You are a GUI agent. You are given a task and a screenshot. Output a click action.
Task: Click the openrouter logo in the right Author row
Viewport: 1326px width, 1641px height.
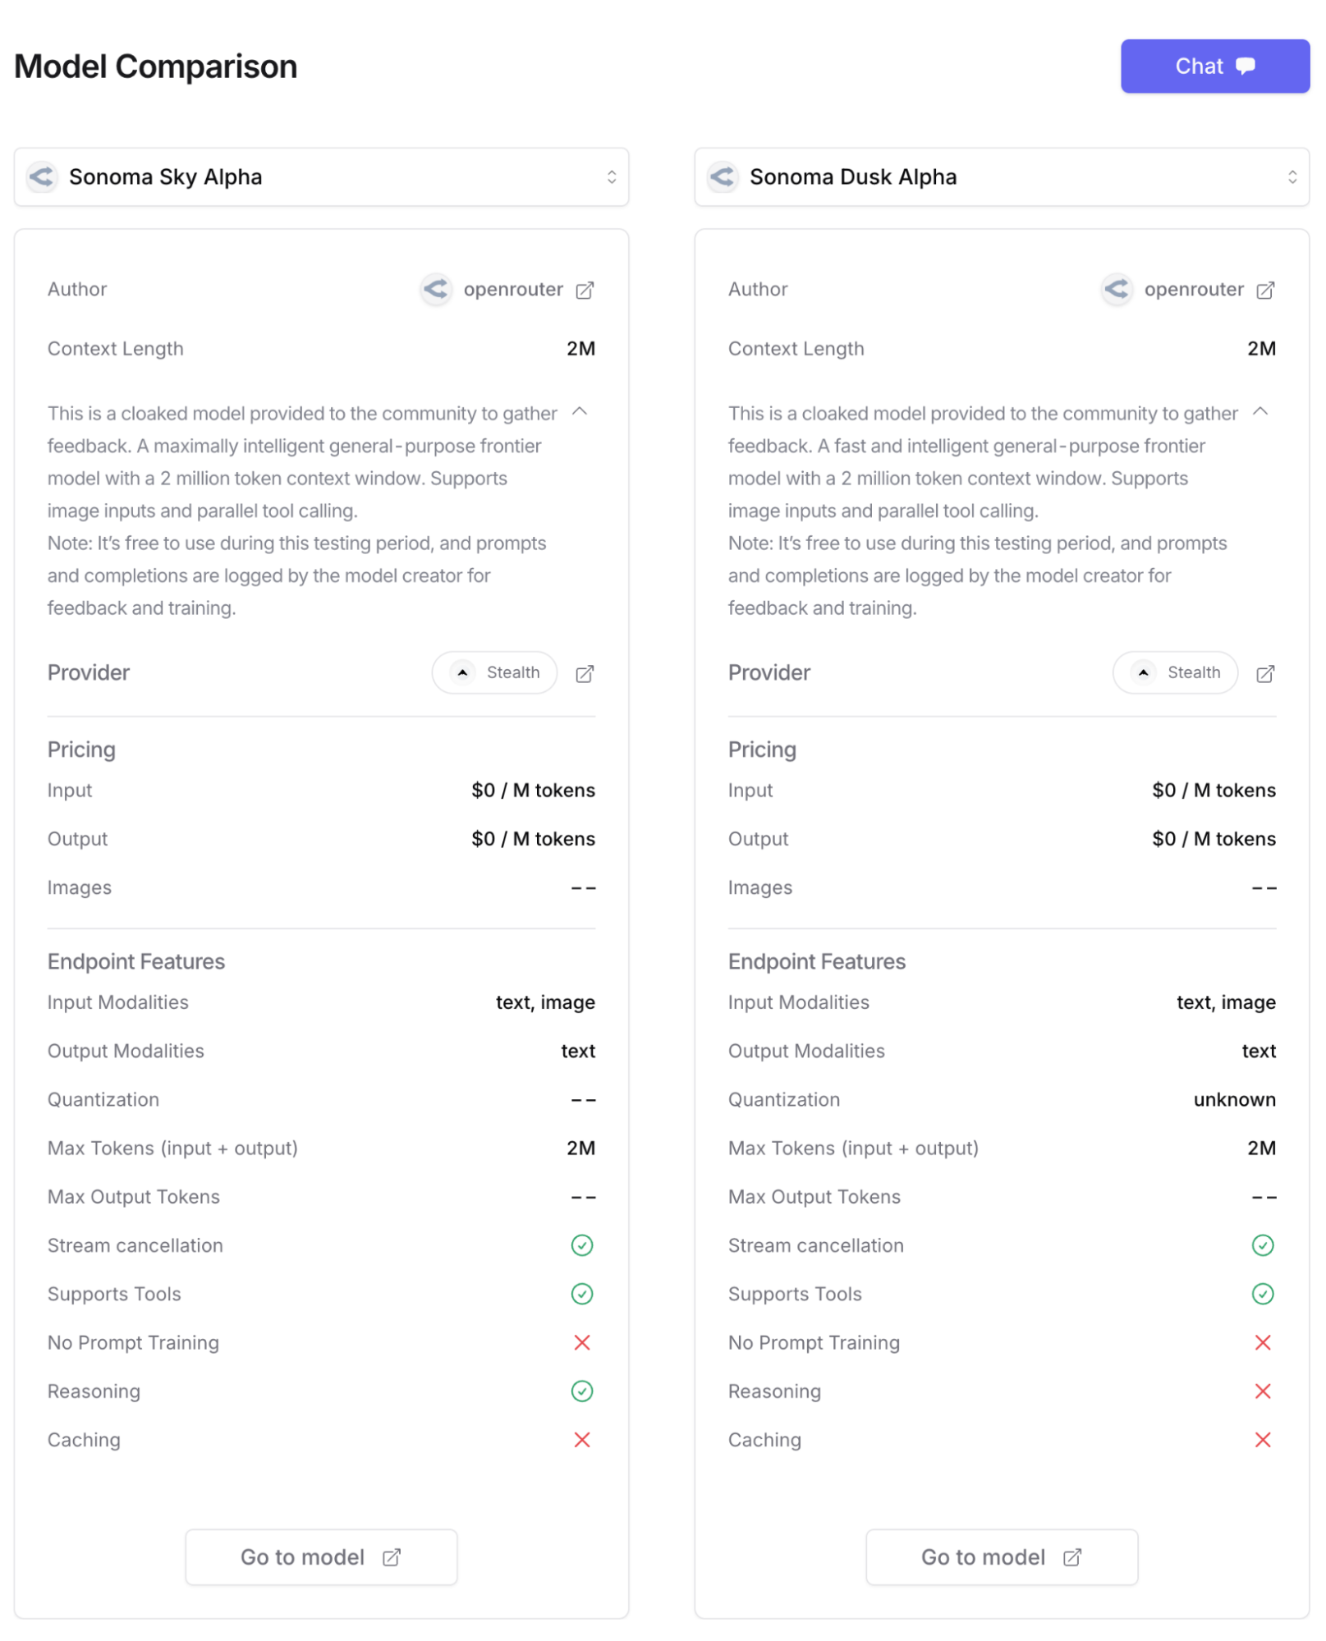[1117, 289]
